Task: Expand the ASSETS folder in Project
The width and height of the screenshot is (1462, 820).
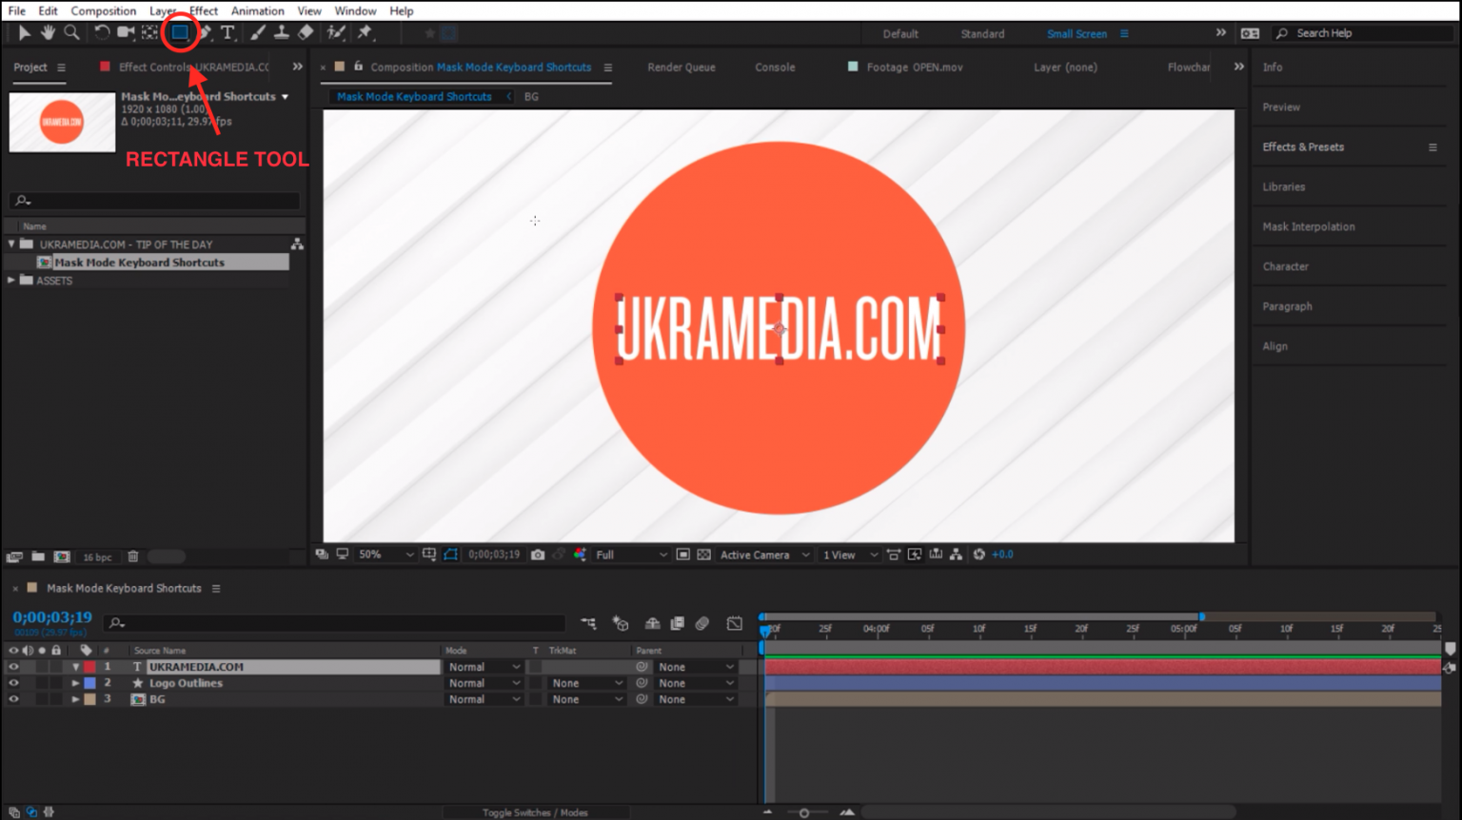Action: [x=11, y=281]
